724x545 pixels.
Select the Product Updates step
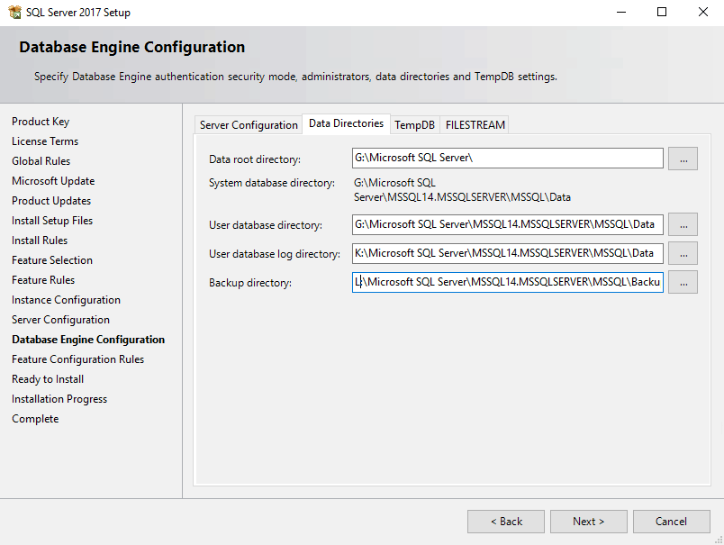click(x=51, y=201)
